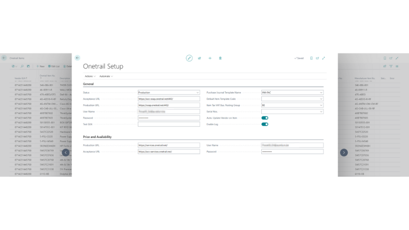
Task: Click the General Production URL field
Action: (x=169, y=105)
